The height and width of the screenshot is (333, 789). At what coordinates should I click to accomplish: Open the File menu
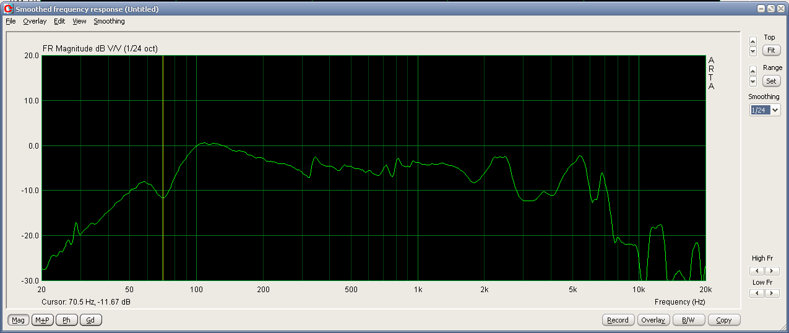pyautogui.click(x=11, y=21)
